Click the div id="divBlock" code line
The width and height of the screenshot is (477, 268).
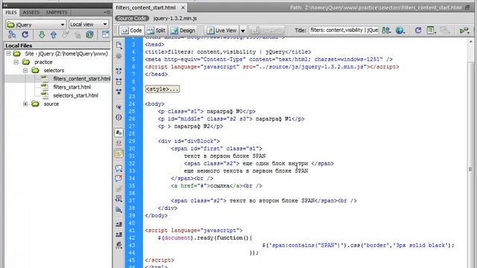tap(189, 141)
